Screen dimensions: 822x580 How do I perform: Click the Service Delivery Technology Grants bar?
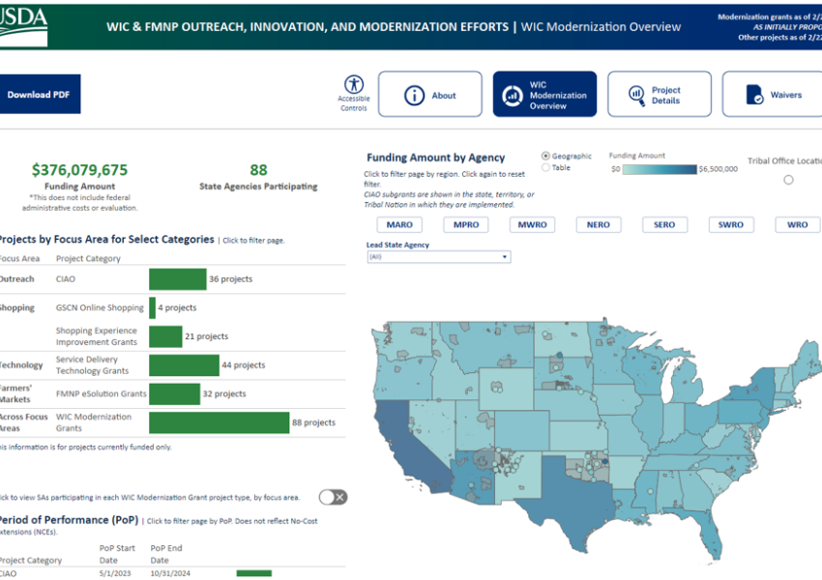pos(184,365)
